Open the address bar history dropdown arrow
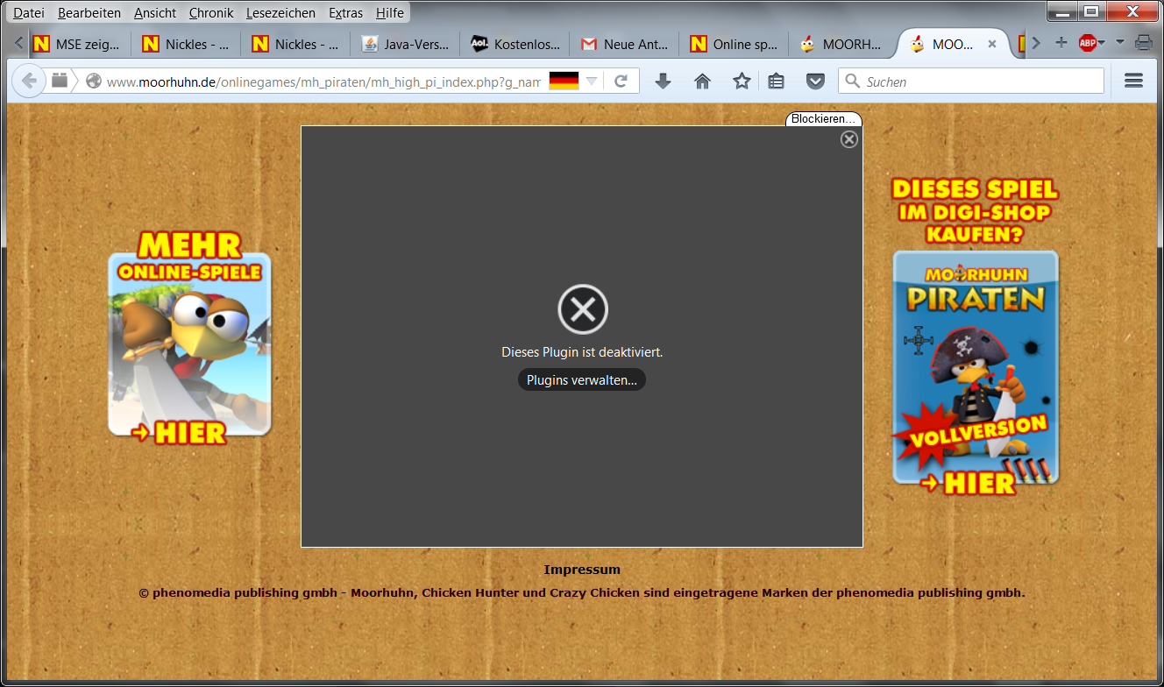This screenshot has width=1164, height=687. [x=592, y=81]
